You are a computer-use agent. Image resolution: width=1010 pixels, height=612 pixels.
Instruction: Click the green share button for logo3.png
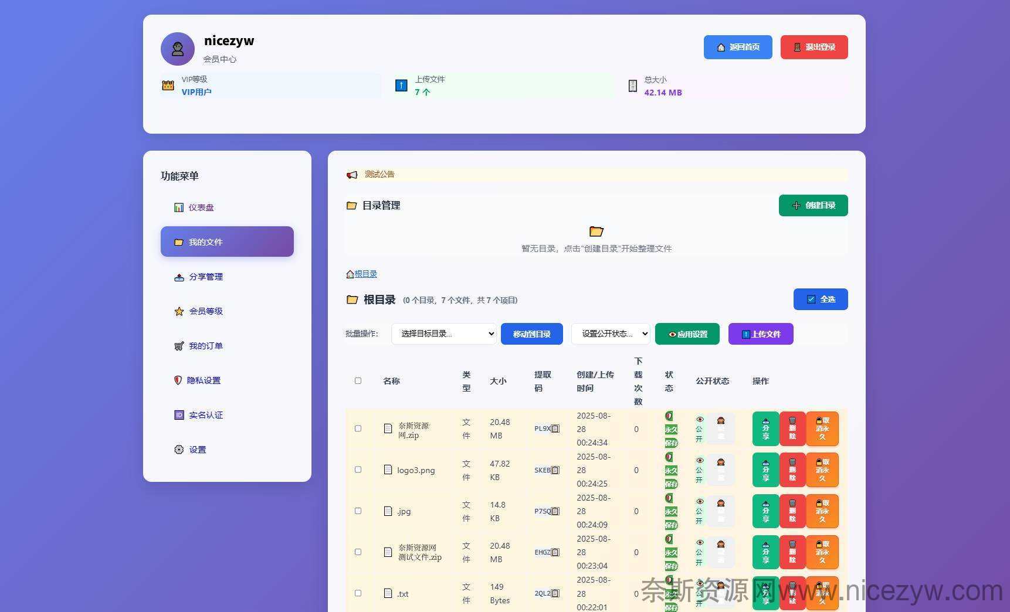point(765,470)
